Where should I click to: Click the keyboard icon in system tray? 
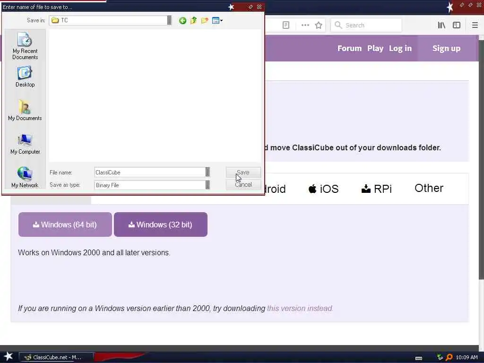coord(419,358)
